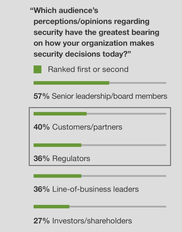Image resolution: width=182 pixels, height=232 pixels.
Task: Click gray remainder of Investors/shareholders bar
Action: [x=118, y=207]
